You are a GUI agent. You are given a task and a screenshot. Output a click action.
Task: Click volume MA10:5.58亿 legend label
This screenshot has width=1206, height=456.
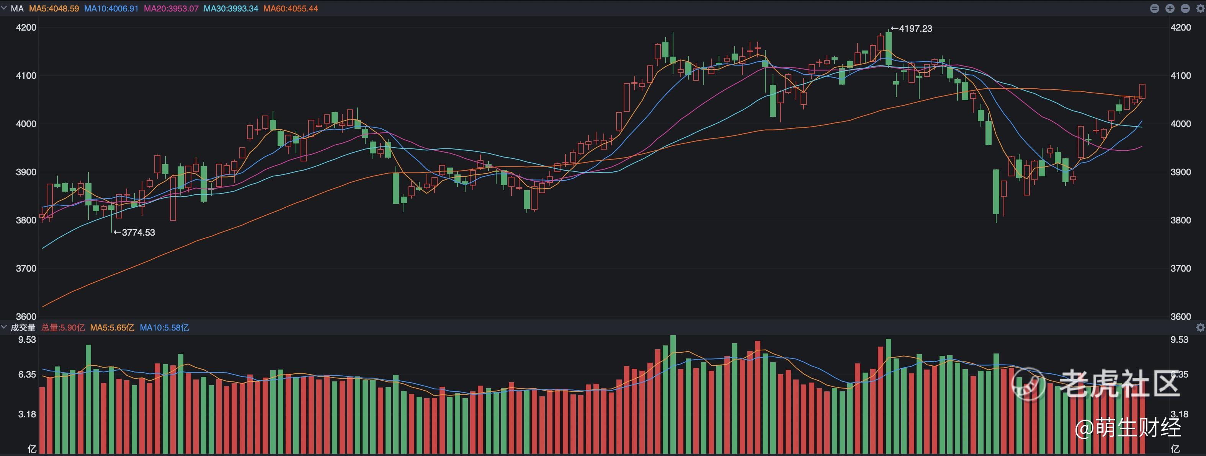[164, 327]
